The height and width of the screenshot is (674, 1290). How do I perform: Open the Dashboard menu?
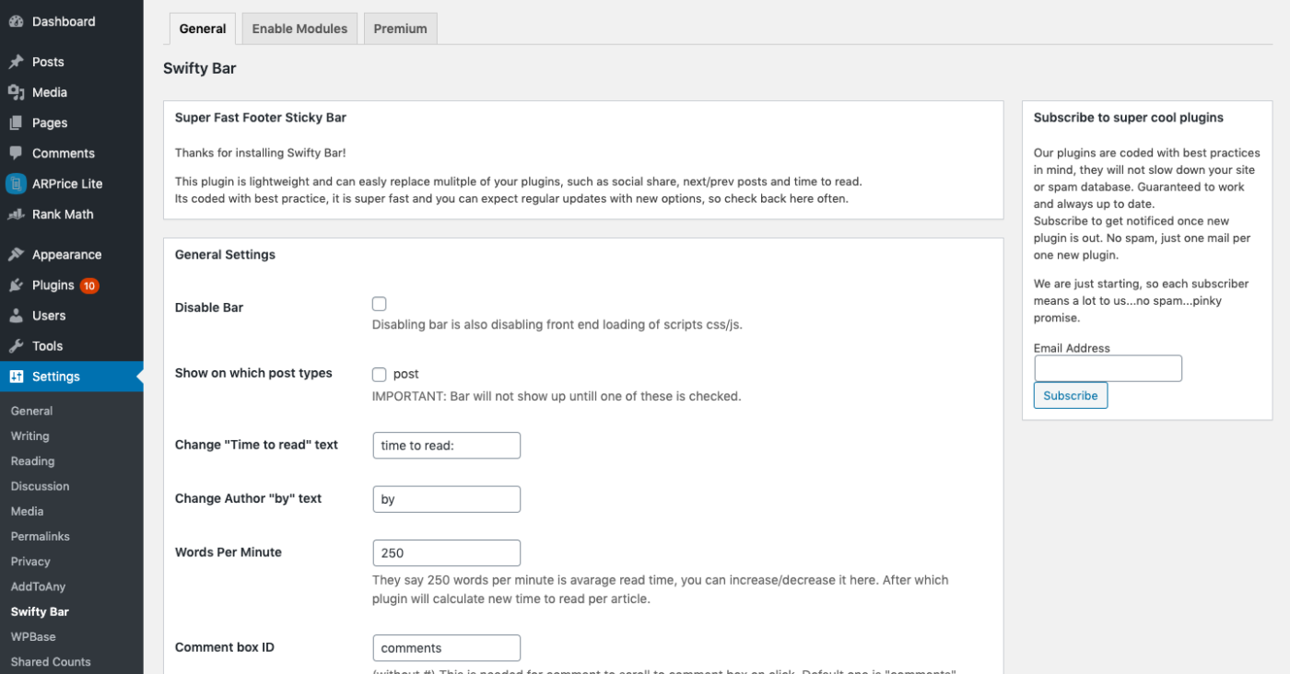point(72,21)
